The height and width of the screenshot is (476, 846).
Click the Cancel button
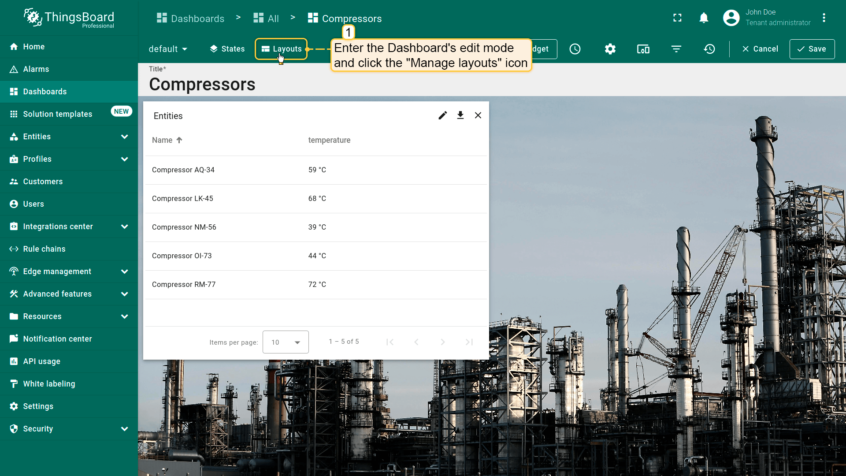coord(760,49)
